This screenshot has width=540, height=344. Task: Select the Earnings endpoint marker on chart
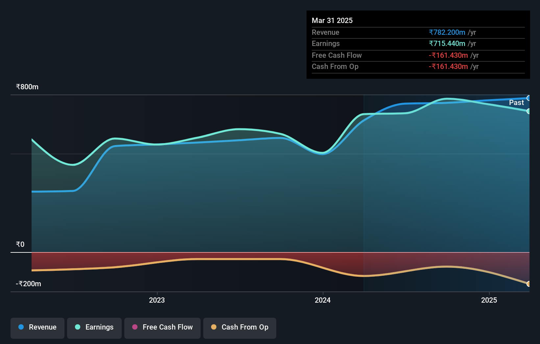(528, 111)
